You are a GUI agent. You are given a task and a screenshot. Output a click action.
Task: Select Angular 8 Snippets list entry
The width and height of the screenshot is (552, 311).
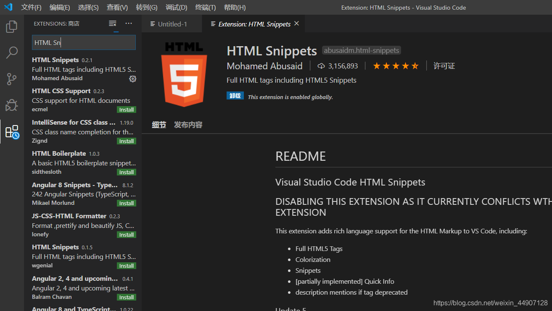83,193
